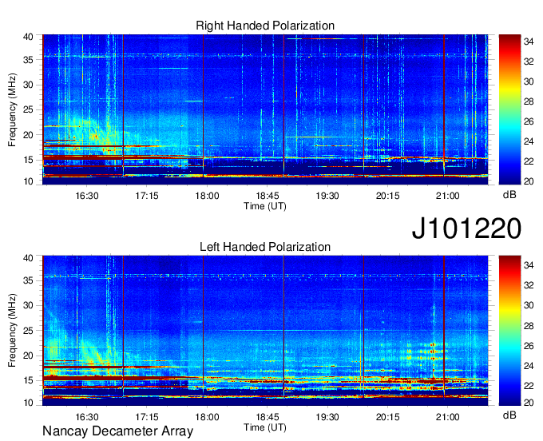Click the 18:00 time tick under Left Handed plot

pyautogui.click(x=207, y=417)
